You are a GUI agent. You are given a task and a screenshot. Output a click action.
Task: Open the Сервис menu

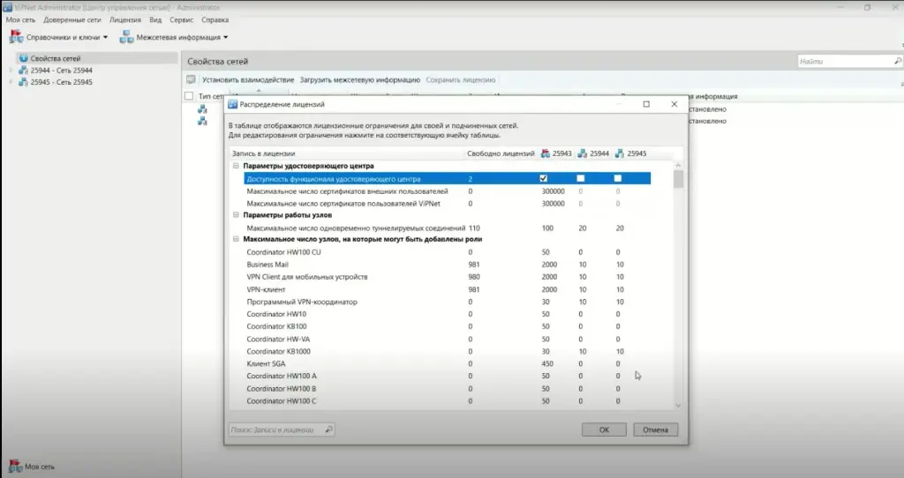click(182, 19)
